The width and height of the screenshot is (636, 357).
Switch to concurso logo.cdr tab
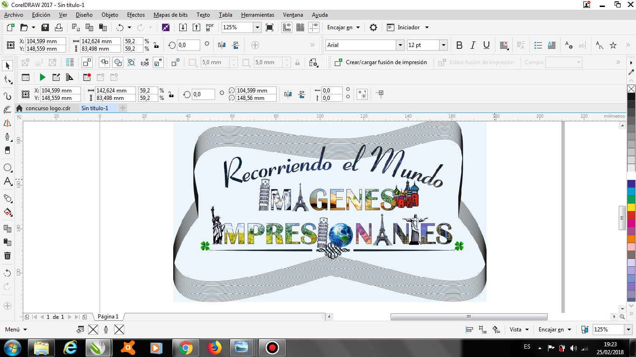tap(48, 108)
